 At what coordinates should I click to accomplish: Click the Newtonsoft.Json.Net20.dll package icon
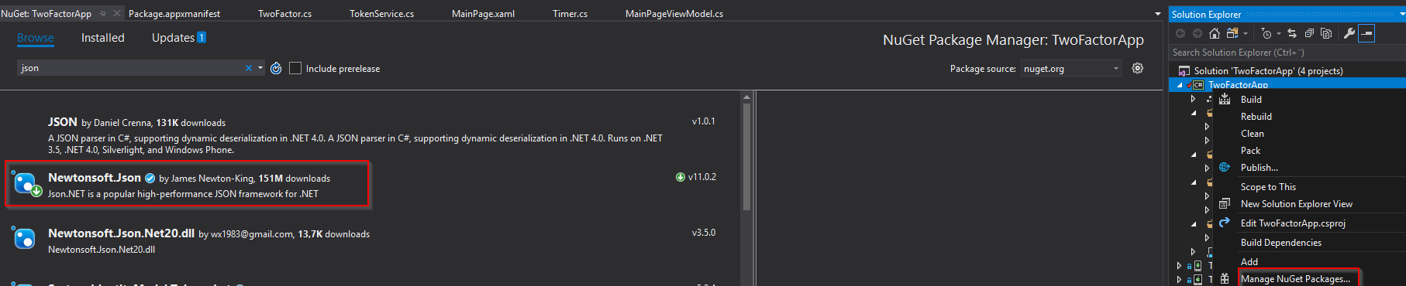(24, 239)
